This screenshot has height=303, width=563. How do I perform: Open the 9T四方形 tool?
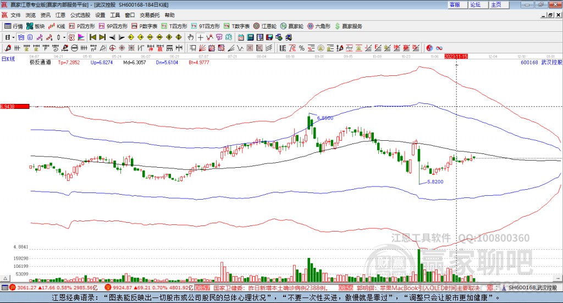206,26
